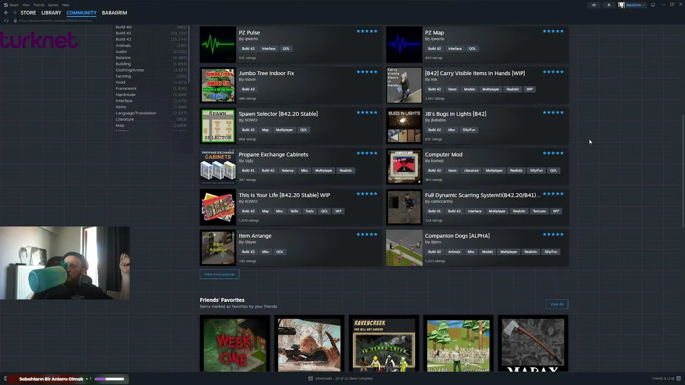The image size is (685, 385).
Task: Go to the LIBRARY tab
Action: tap(51, 13)
